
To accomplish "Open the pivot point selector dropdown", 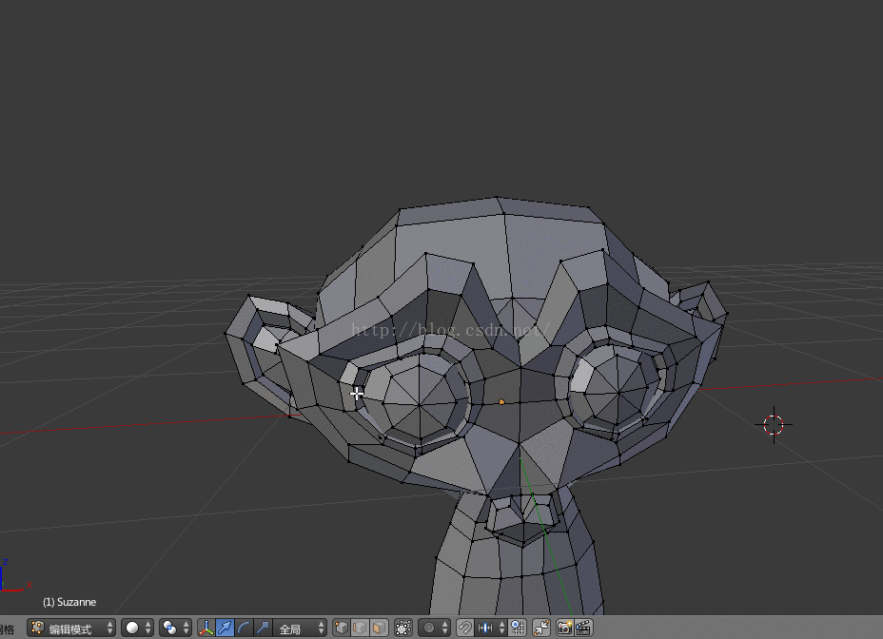I will click(x=175, y=628).
